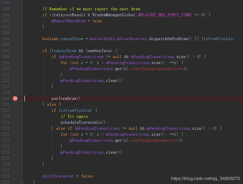Select mAttachInfo on line 2205
Screen dimensions: 243x184
click(102, 39)
